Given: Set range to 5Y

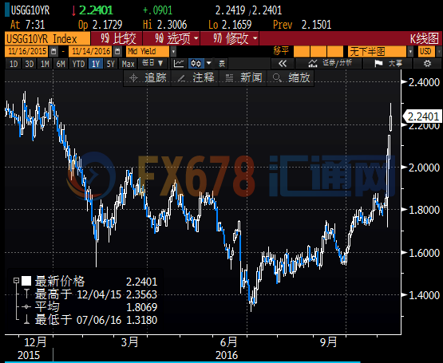Looking at the screenshot, I should point(111,64).
